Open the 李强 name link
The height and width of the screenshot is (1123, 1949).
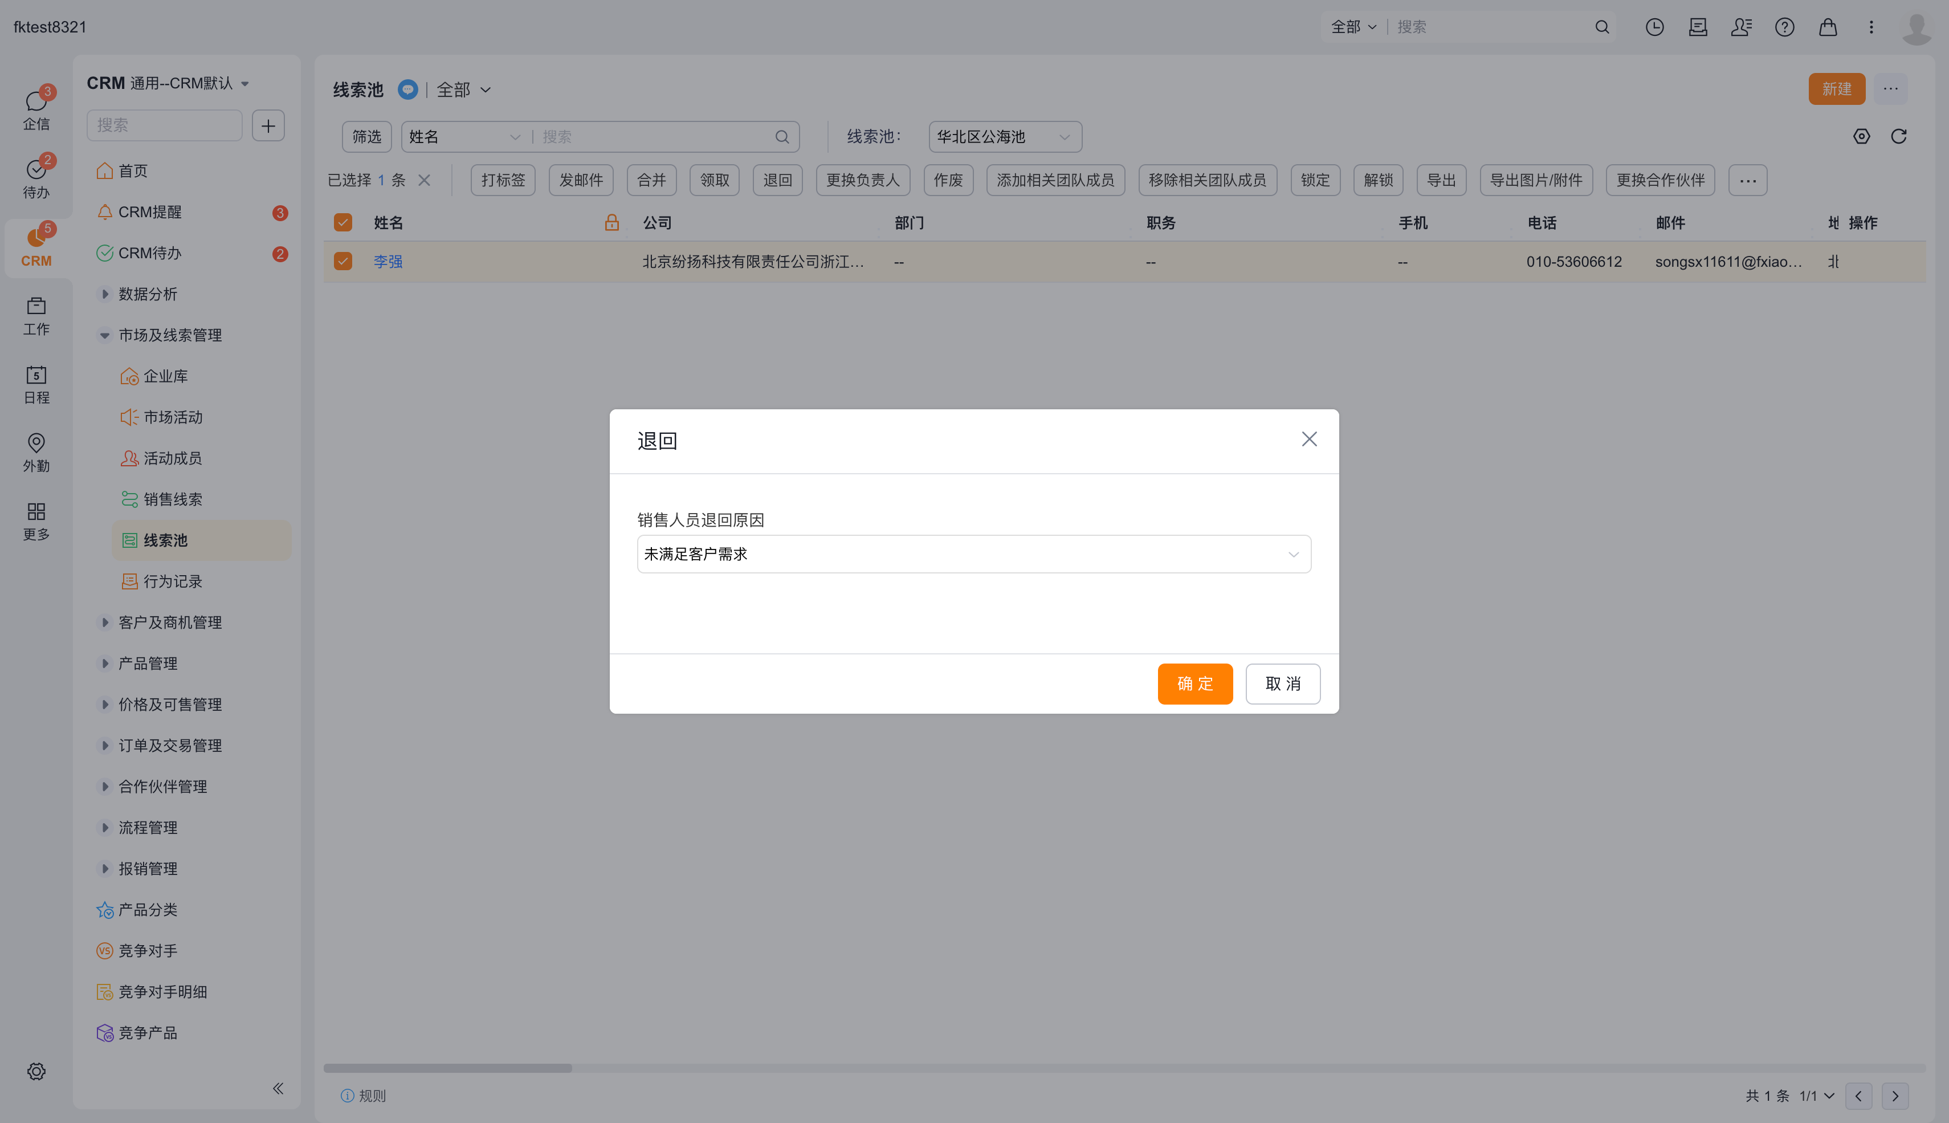(388, 262)
